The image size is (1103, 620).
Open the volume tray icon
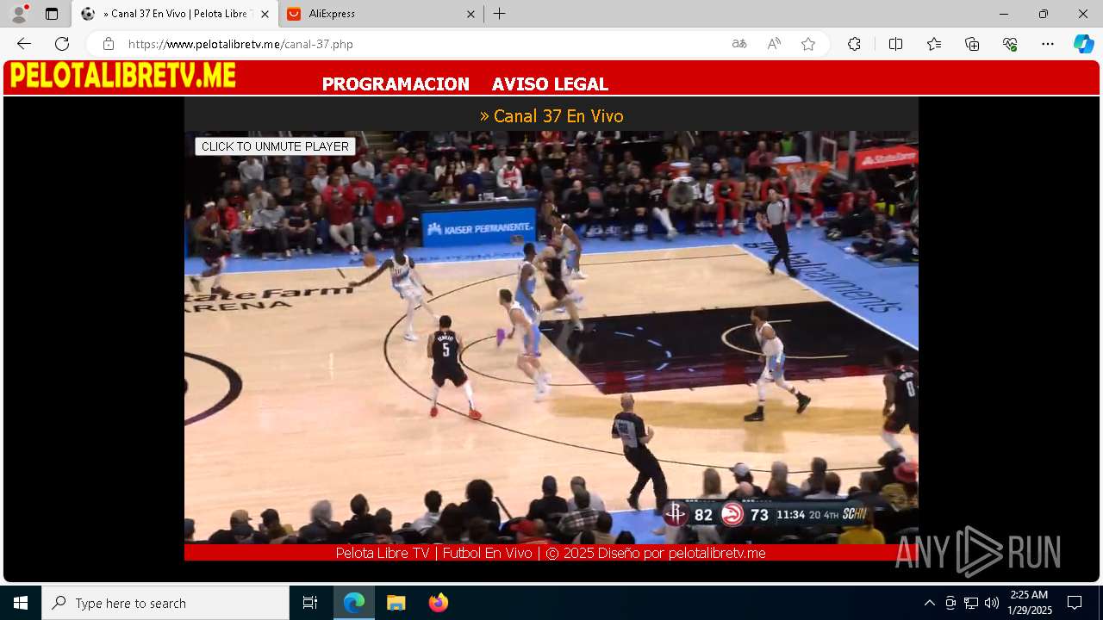(x=992, y=603)
